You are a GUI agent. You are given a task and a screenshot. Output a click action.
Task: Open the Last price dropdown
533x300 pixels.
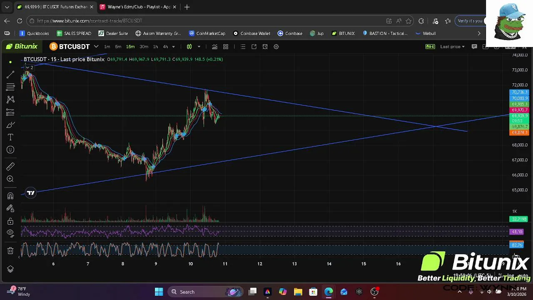pos(452,47)
